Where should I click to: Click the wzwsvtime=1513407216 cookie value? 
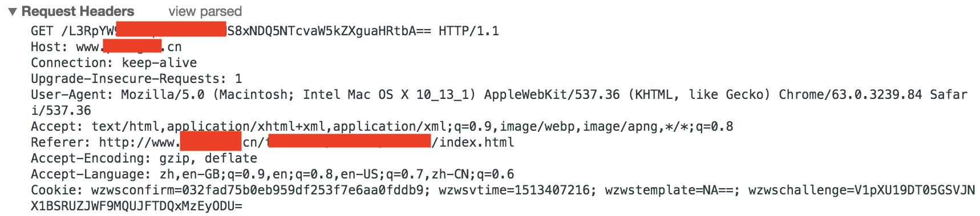(515, 190)
